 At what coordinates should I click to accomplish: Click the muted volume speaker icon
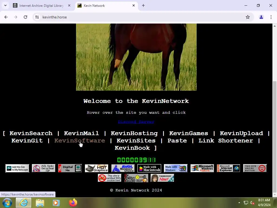point(252,203)
